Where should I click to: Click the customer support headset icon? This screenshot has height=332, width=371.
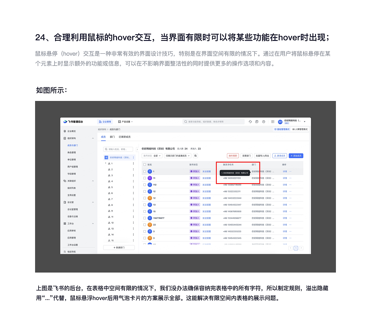tap(250, 122)
